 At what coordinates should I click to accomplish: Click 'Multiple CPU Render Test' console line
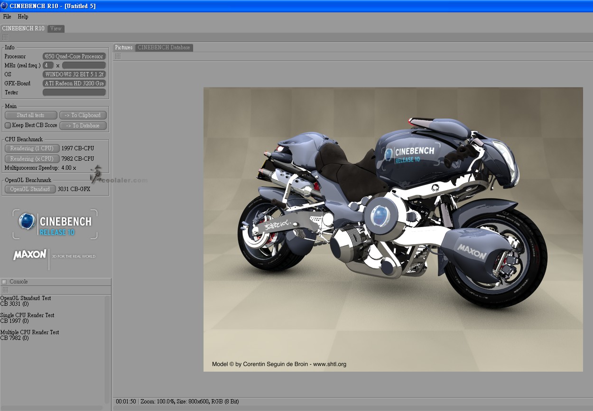pyautogui.click(x=30, y=332)
